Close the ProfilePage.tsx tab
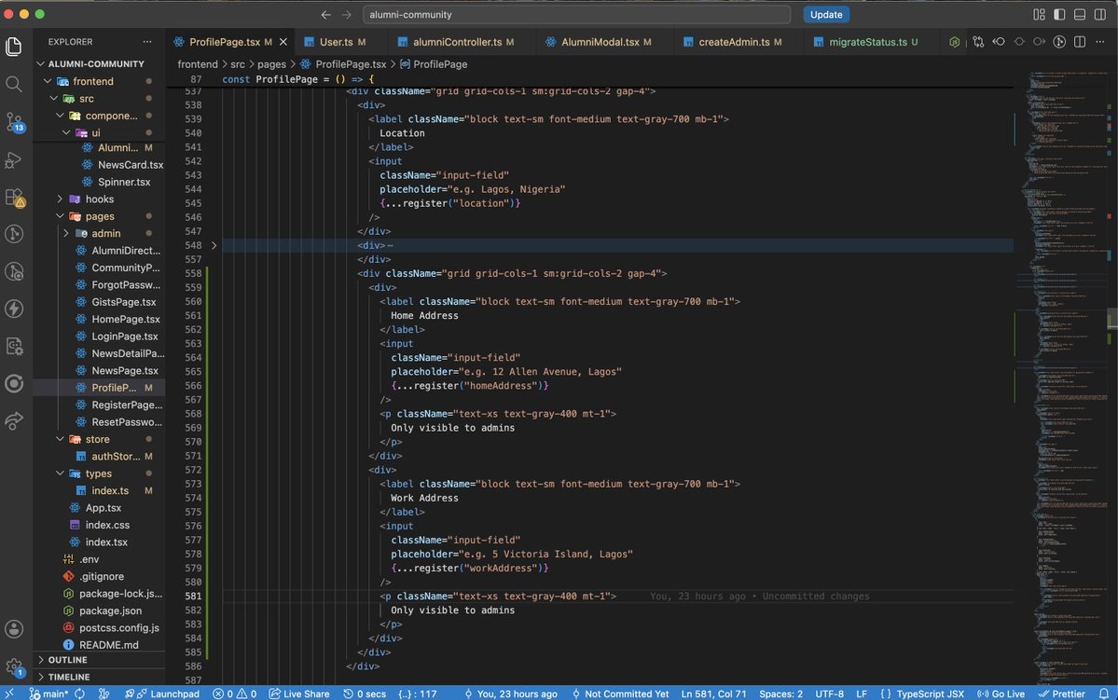This screenshot has height=700, width=1118. coord(283,42)
